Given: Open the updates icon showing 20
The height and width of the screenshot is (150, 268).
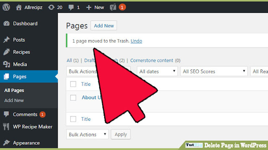Looking at the screenshot, I should tap(51, 7).
